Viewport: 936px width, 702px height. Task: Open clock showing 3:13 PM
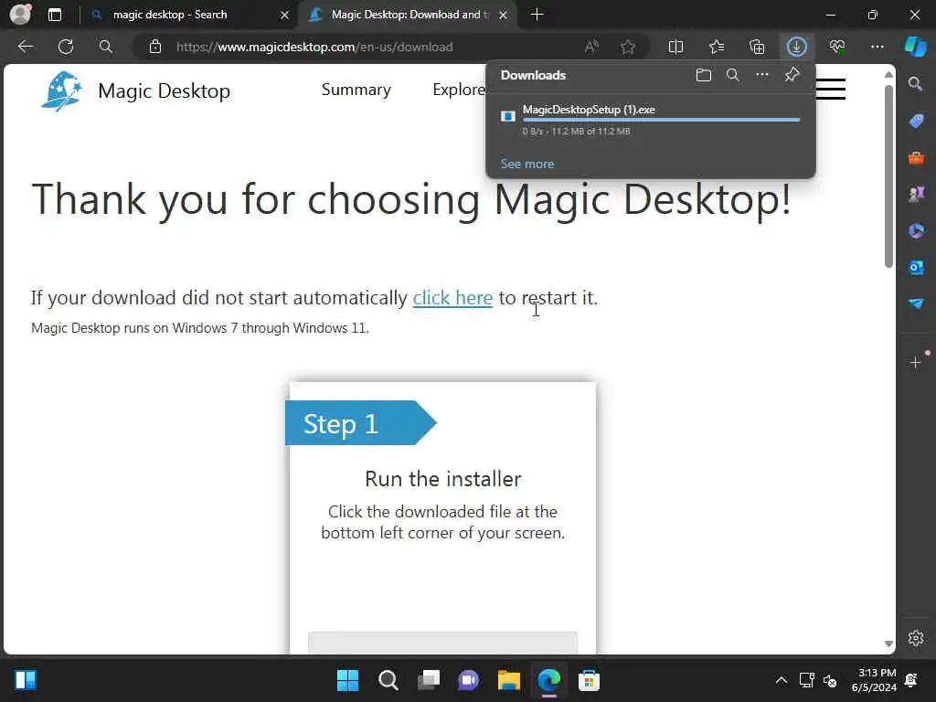pyautogui.click(x=874, y=680)
